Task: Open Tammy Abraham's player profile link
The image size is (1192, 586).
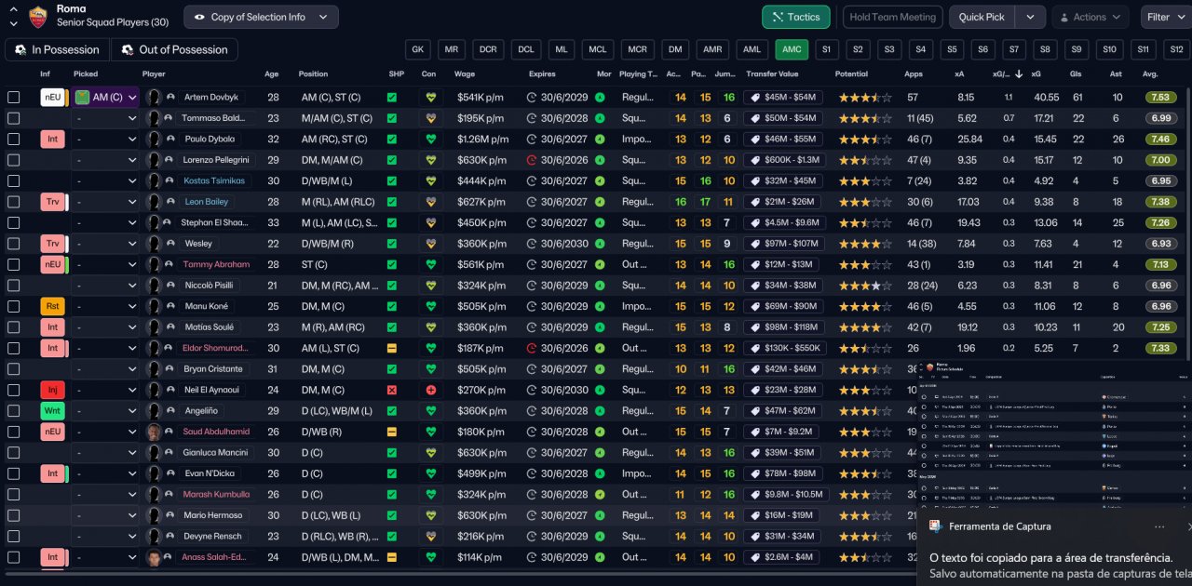Action: coord(216,265)
